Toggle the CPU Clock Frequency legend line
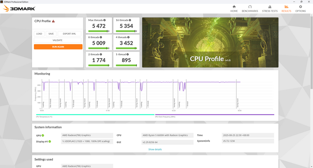Screen dimensions: 313x168 pyautogui.click(x=214, y=114)
